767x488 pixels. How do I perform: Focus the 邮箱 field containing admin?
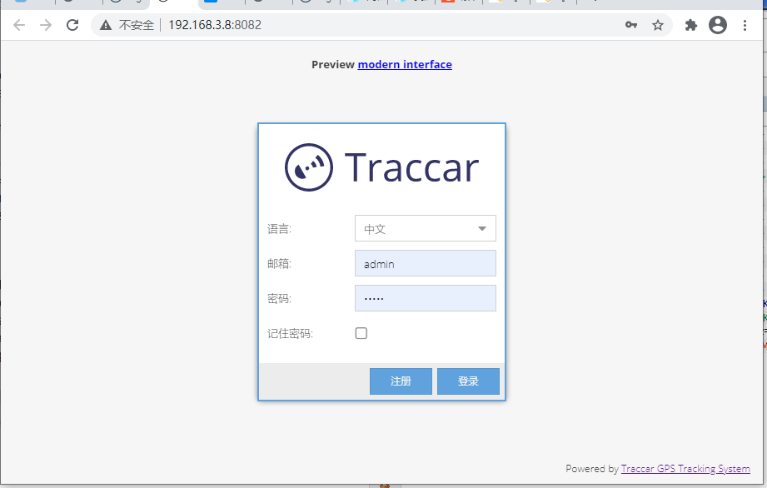coord(425,263)
